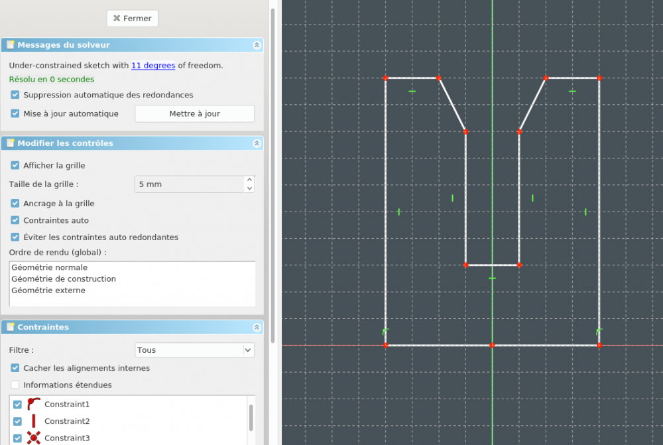
Task: Collapse the Contraintes panel
Action: coord(257,327)
